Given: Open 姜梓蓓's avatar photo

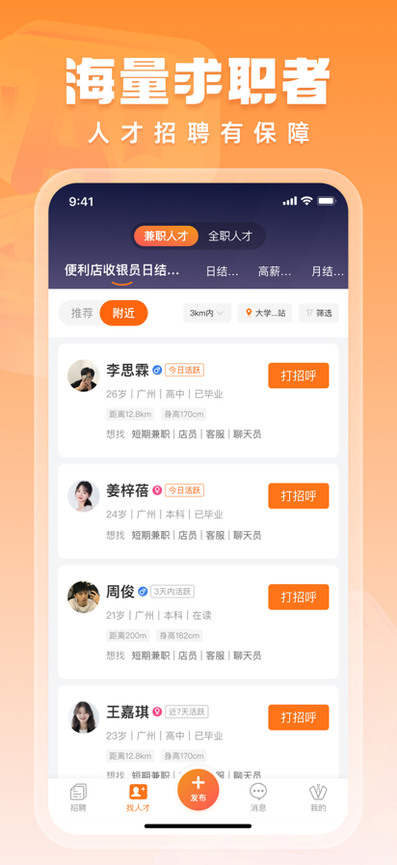Looking at the screenshot, I should click(84, 495).
